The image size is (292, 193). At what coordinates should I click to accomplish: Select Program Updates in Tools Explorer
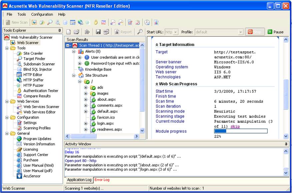click(37, 139)
